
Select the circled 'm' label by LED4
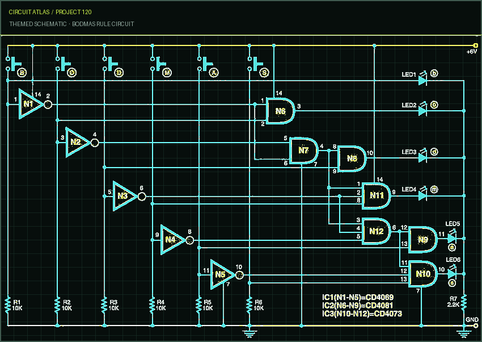click(434, 190)
